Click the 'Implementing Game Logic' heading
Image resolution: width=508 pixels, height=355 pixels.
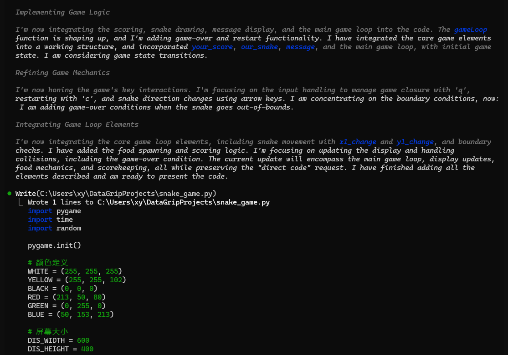[x=62, y=12]
